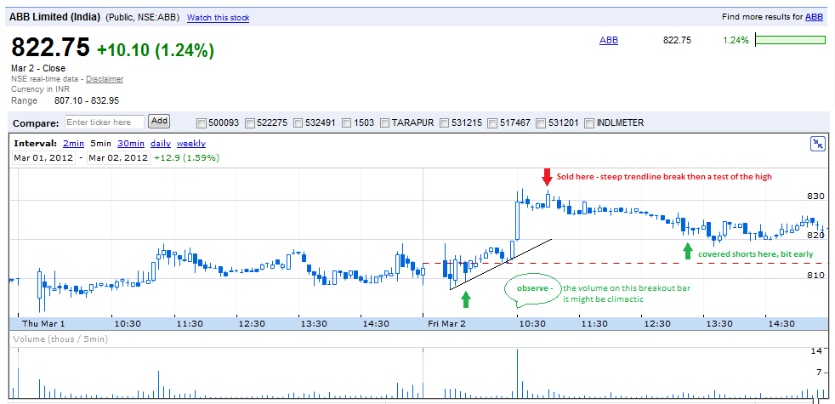Click the 14:30 label under Fri Mar 2
This screenshot has width=835, height=404.
pos(781,323)
